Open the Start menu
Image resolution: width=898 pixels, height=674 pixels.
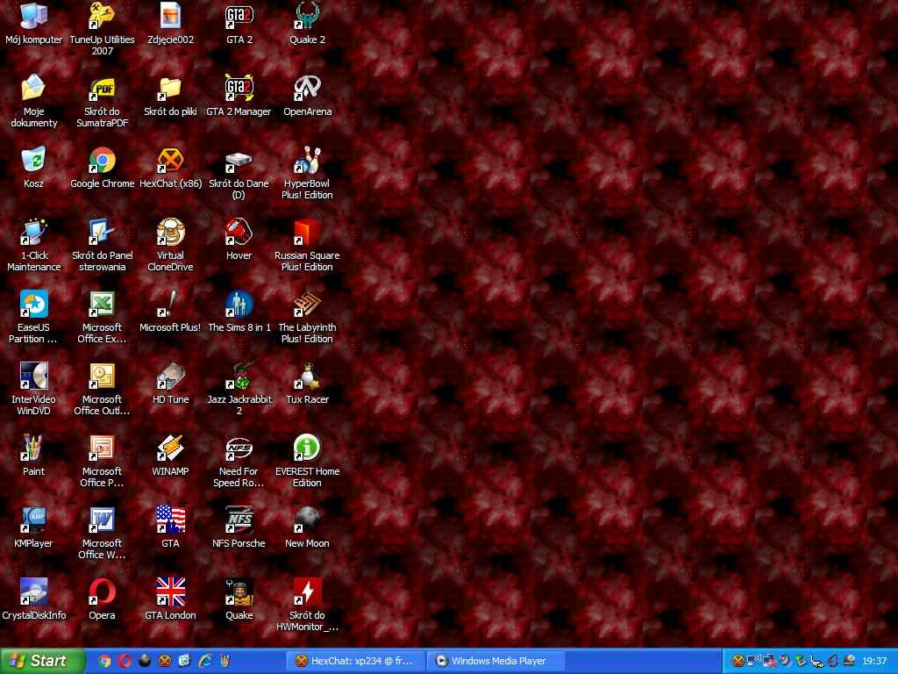click(x=42, y=661)
